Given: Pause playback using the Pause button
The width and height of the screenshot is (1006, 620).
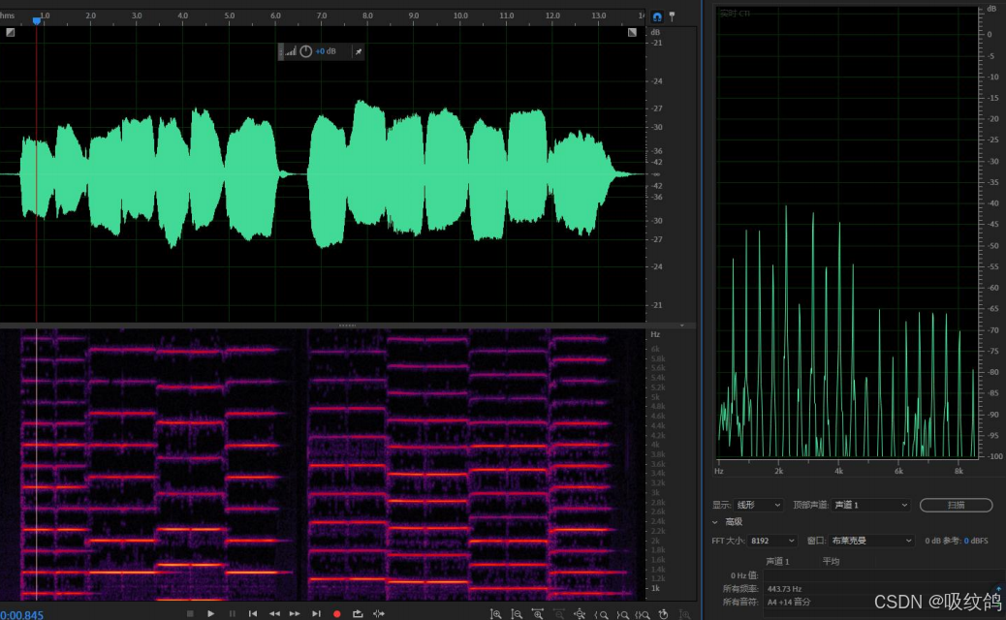Looking at the screenshot, I should 232,613.
